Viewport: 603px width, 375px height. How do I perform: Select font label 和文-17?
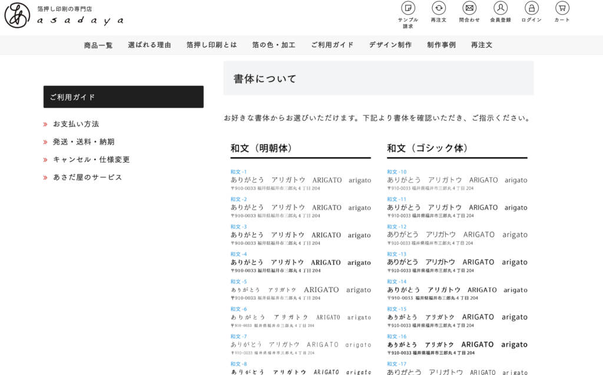click(x=396, y=364)
